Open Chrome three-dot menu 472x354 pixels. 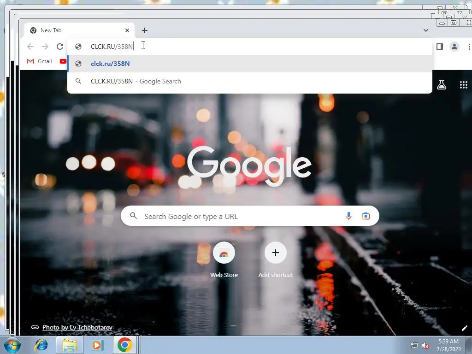469,47
